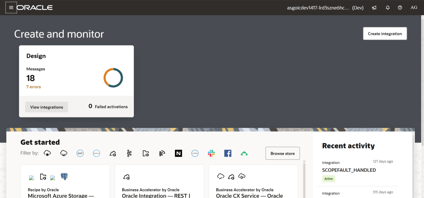Open the help question mark icon
Screen dimensions: 424x198
400,7
